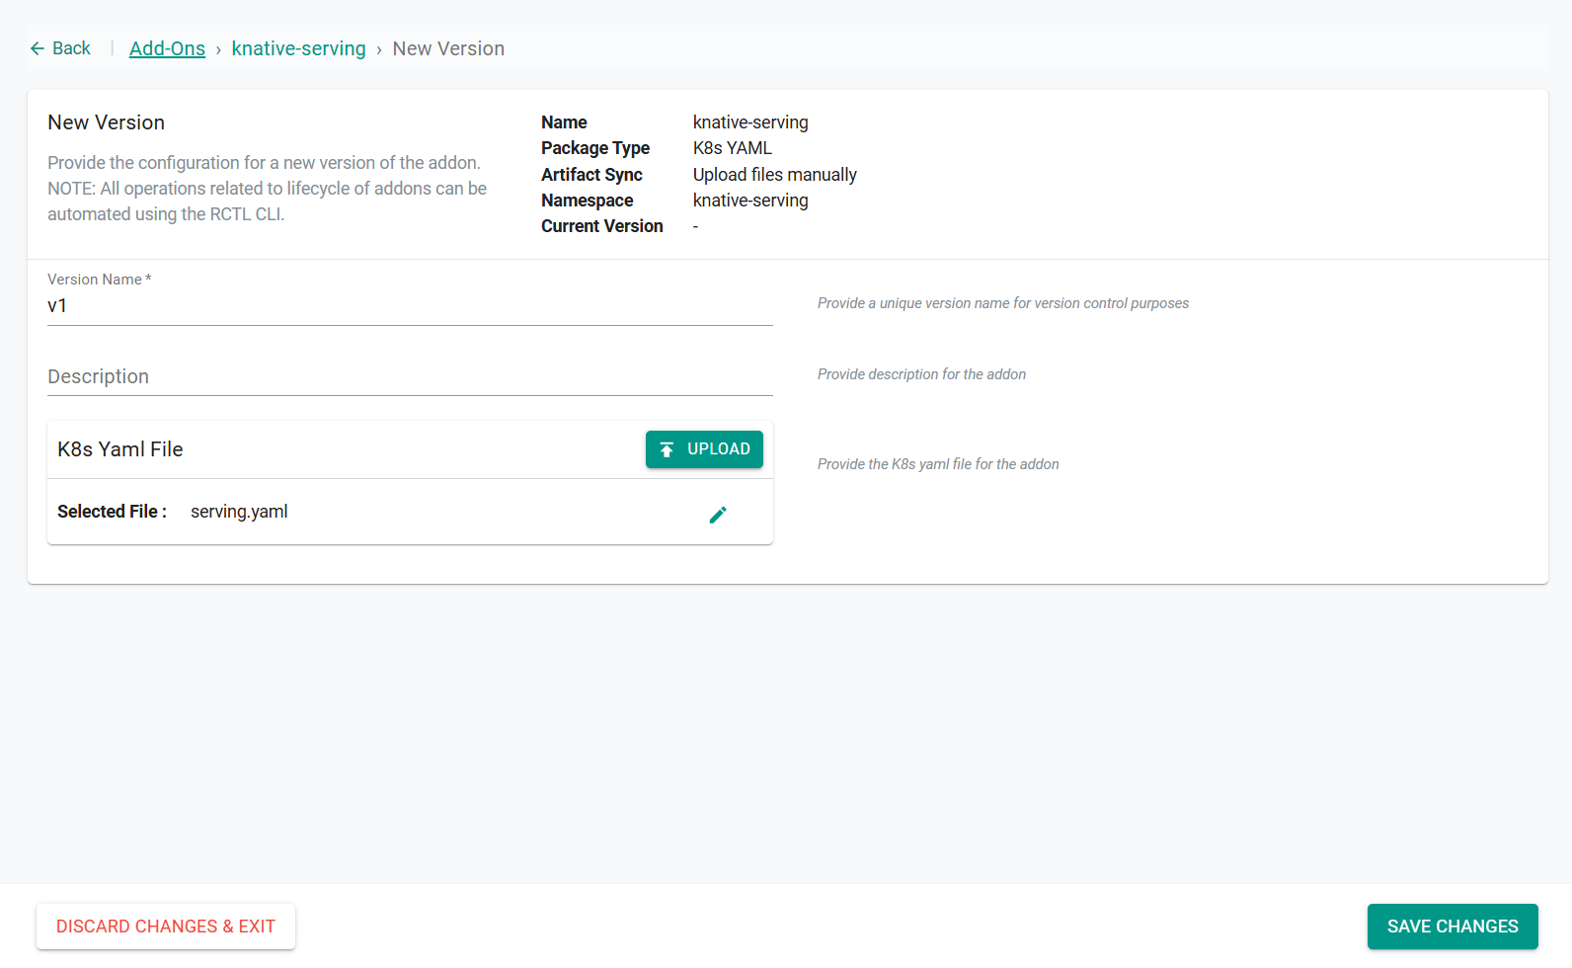Save changes to the new version
This screenshot has width=1572, height=968.
pos(1453,927)
